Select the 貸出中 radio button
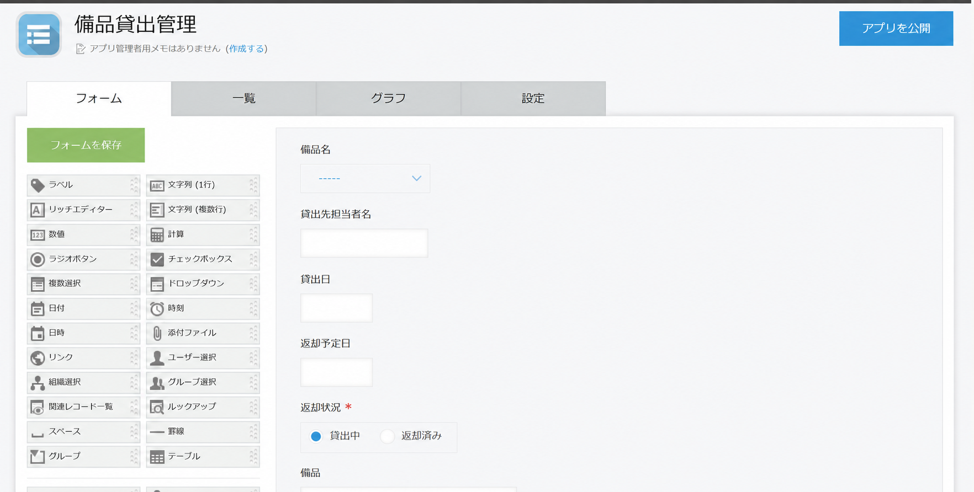 (x=316, y=436)
